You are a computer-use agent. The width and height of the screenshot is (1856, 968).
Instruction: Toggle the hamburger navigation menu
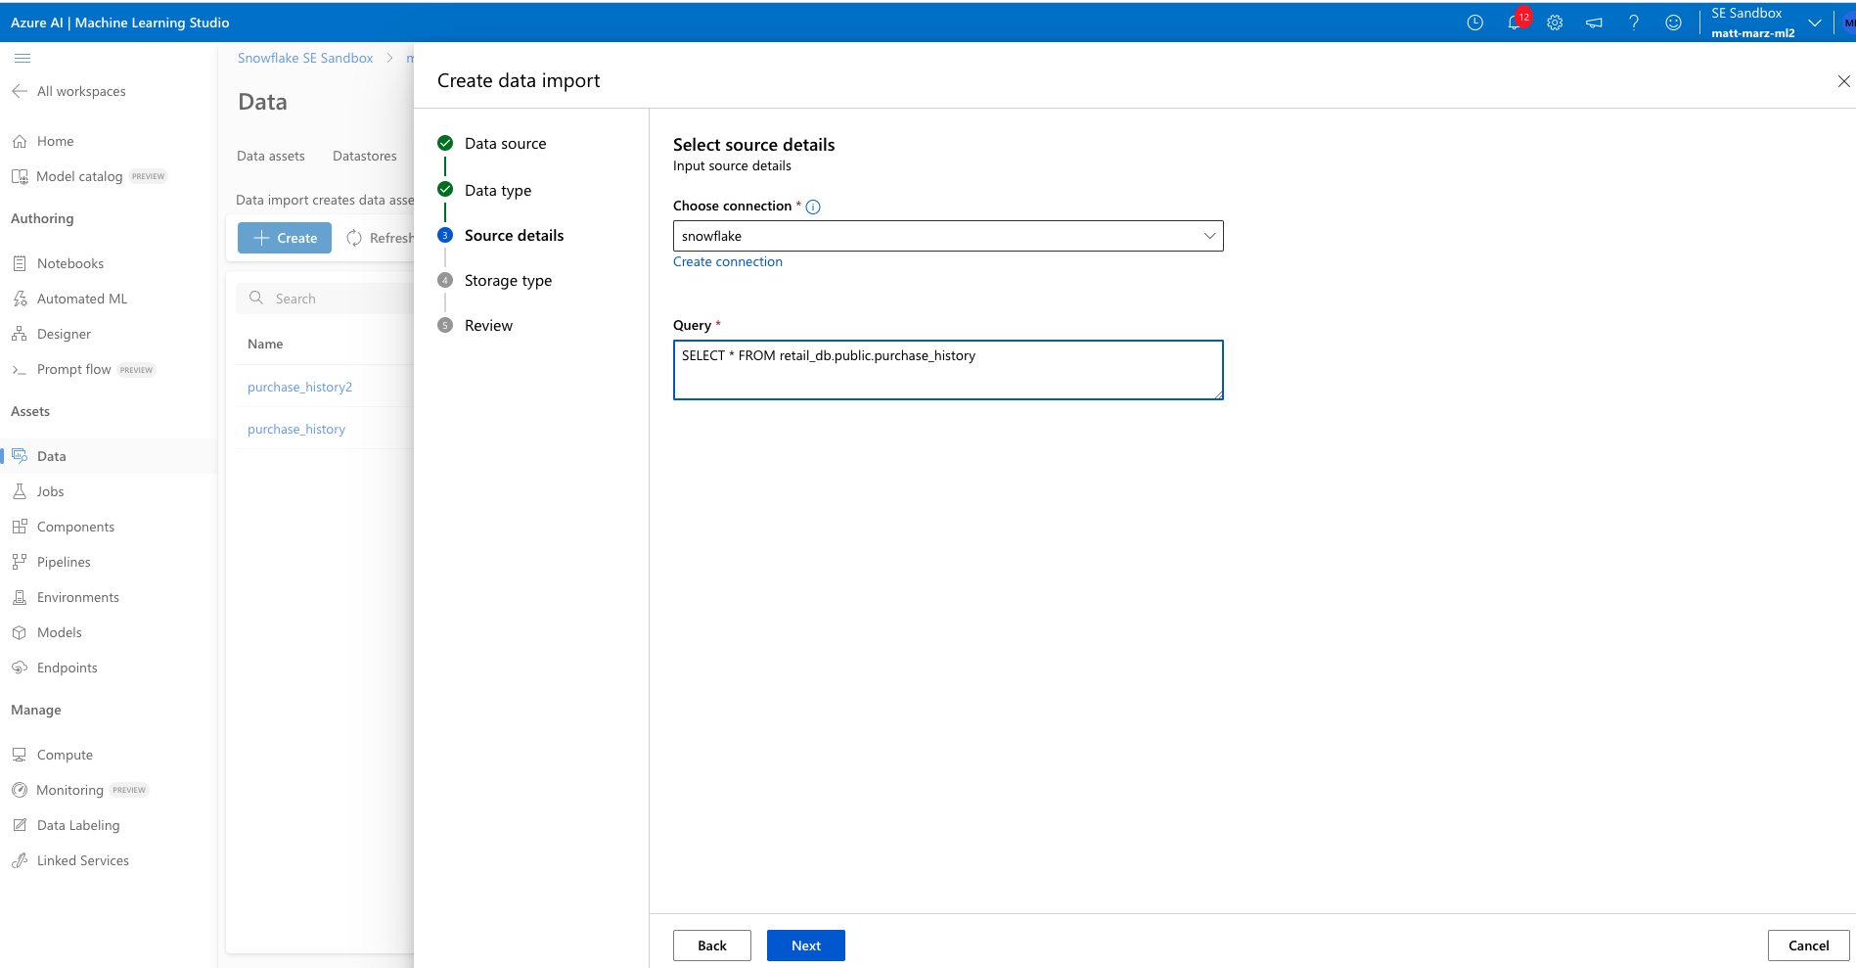22,58
